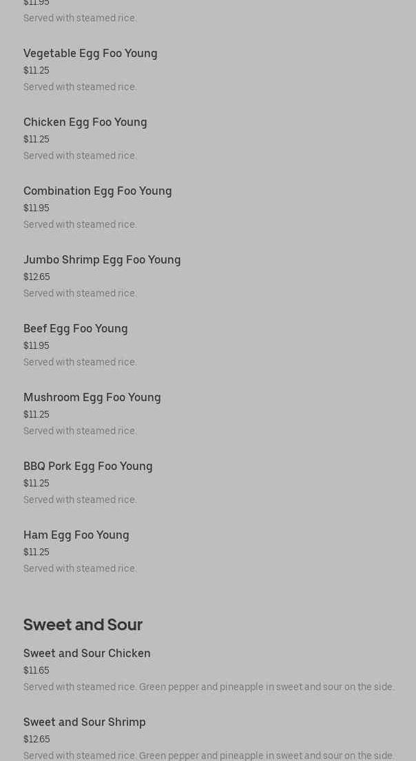Click Mushroom Egg Foo Young title

tap(92, 398)
